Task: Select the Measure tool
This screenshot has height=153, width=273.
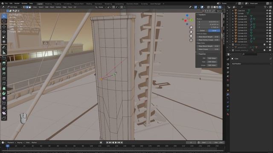Action: tap(4, 52)
